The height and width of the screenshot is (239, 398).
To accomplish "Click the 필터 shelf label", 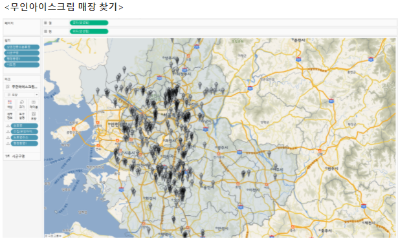I will point(8,41).
